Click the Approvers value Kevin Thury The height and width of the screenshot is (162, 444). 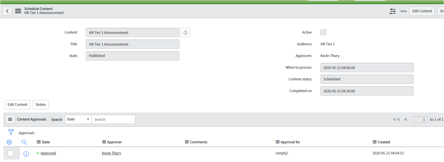pyautogui.click(x=330, y=56)
